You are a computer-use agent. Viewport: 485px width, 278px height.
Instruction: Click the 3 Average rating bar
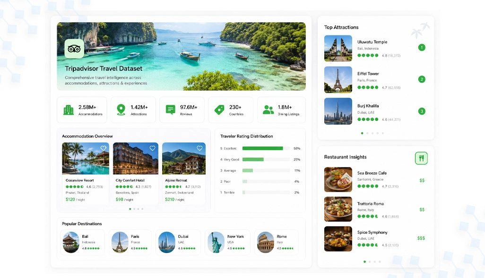(x=266, y=170)
